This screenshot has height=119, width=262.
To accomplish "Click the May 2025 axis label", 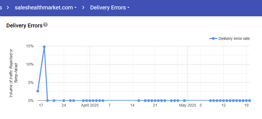I will pyautogui.click(x=188, y=105).
